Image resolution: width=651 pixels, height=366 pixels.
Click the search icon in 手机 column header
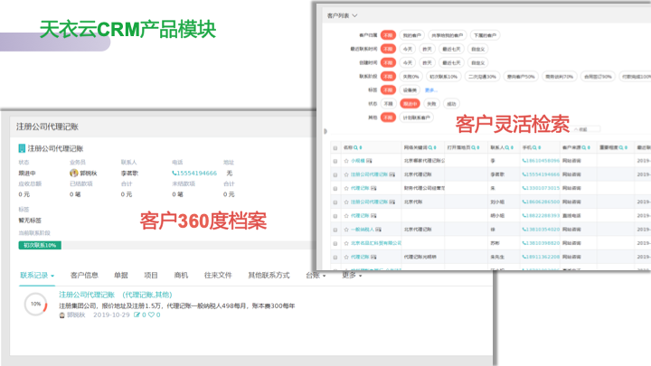click(x=534, y=147)
